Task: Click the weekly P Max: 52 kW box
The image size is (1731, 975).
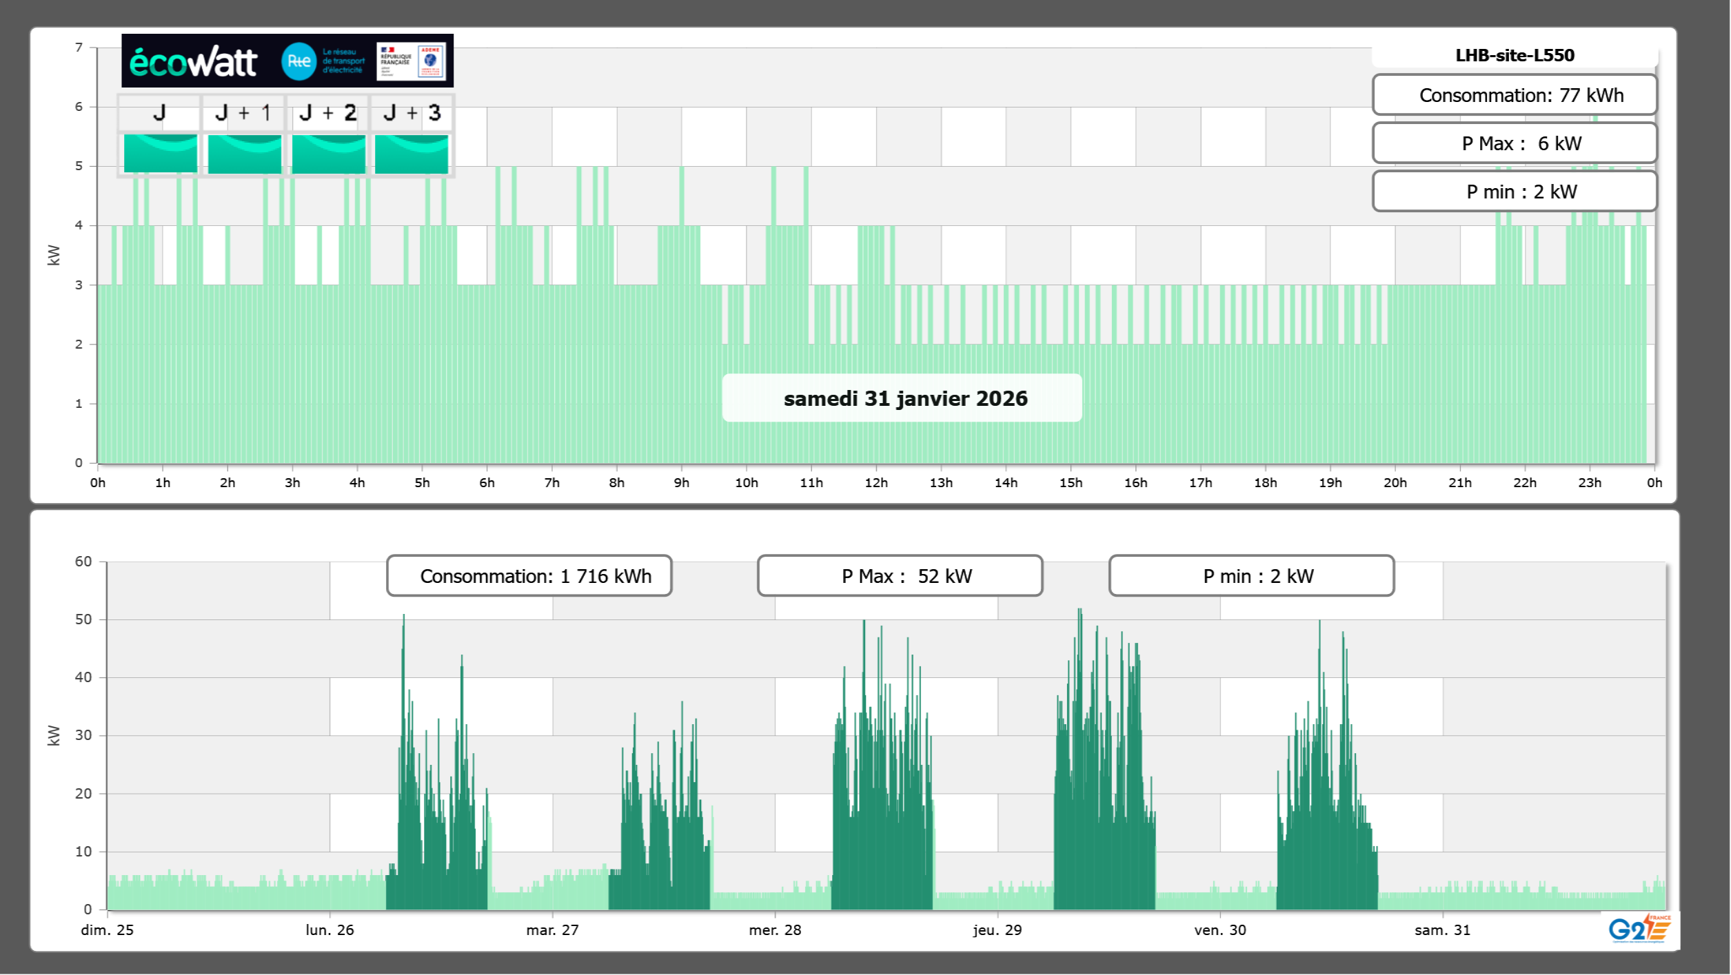Action: coord(900,576)
